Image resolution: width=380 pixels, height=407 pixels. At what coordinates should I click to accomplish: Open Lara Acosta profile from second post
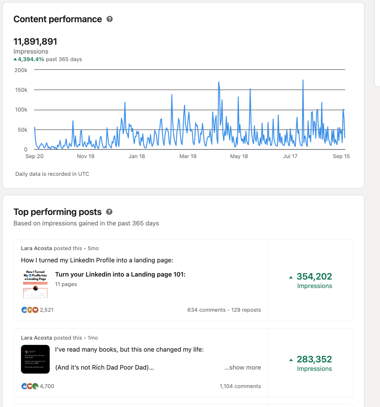(36, 338)
